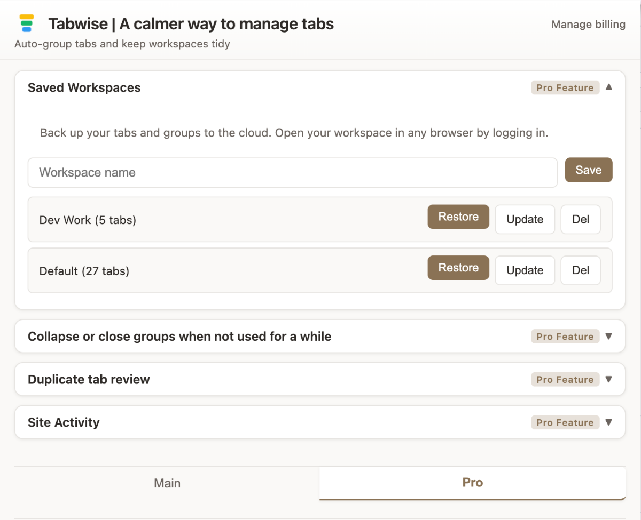
Task: Delete the Default workspace
Action: (x=580, y=270)
